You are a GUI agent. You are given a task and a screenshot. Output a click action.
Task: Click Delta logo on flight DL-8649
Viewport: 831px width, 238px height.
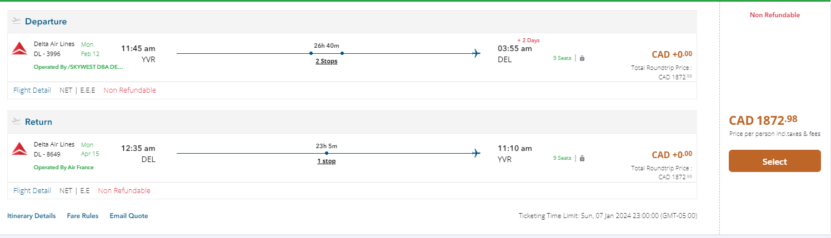tap(19, 149)
